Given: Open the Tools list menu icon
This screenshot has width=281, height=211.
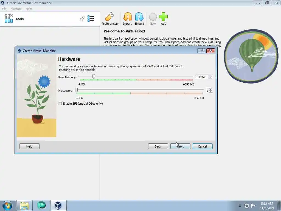Looking at the screenshot, I should (x=91, y=19).
